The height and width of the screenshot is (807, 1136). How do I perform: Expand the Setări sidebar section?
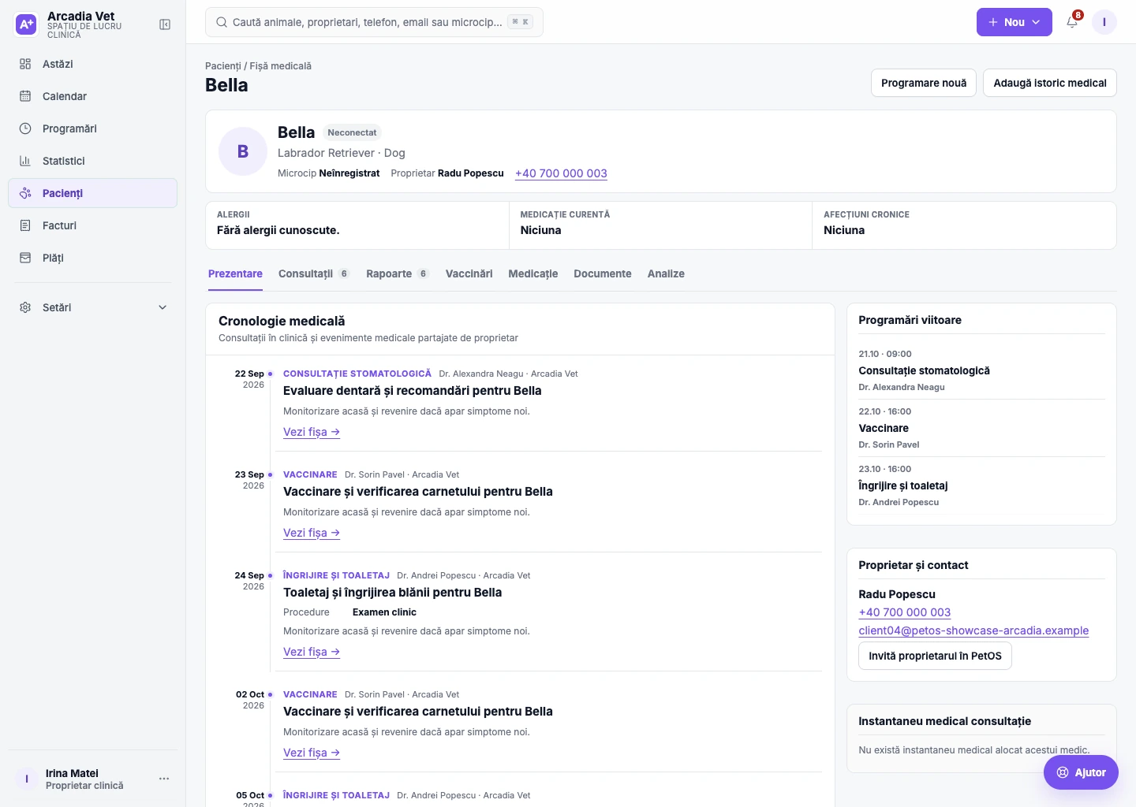tap(92, 307)
